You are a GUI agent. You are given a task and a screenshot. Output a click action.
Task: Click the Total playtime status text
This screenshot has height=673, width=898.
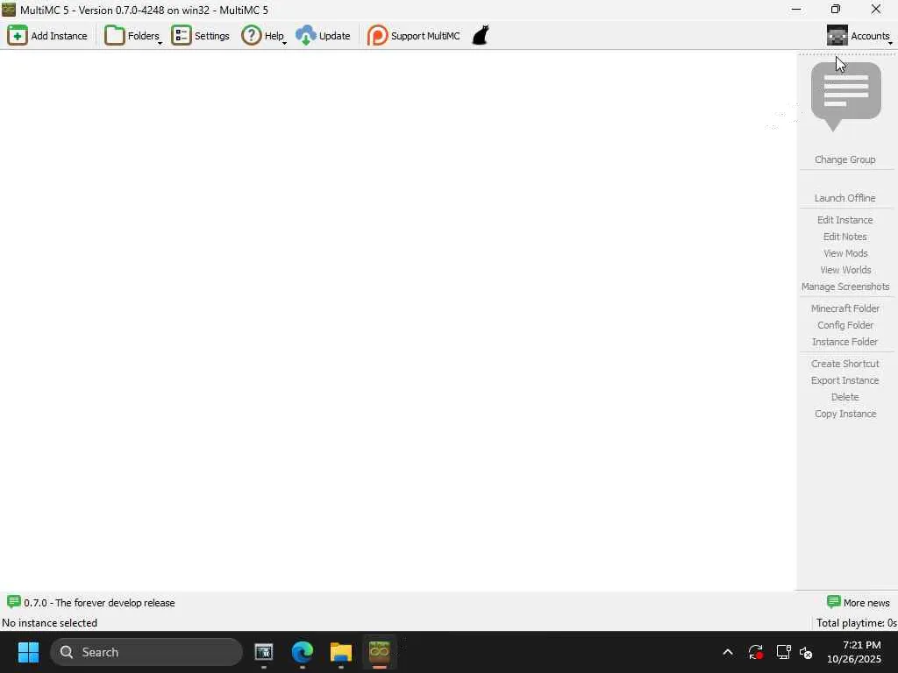coord(856,623)
